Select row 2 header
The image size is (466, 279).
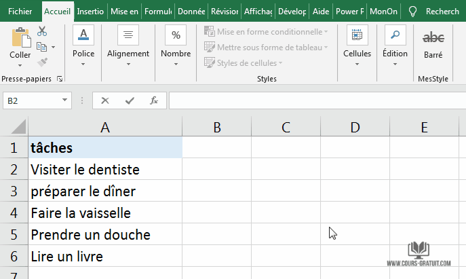tap(14, 169)
